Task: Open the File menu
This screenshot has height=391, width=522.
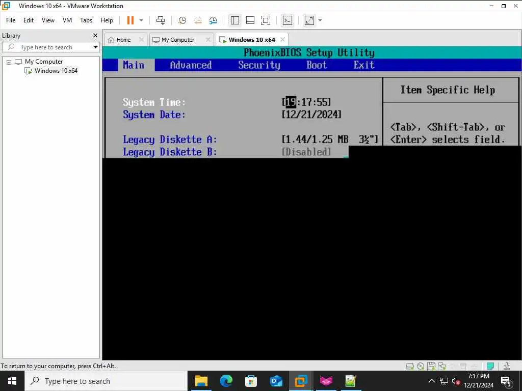Action: point(11,20)
